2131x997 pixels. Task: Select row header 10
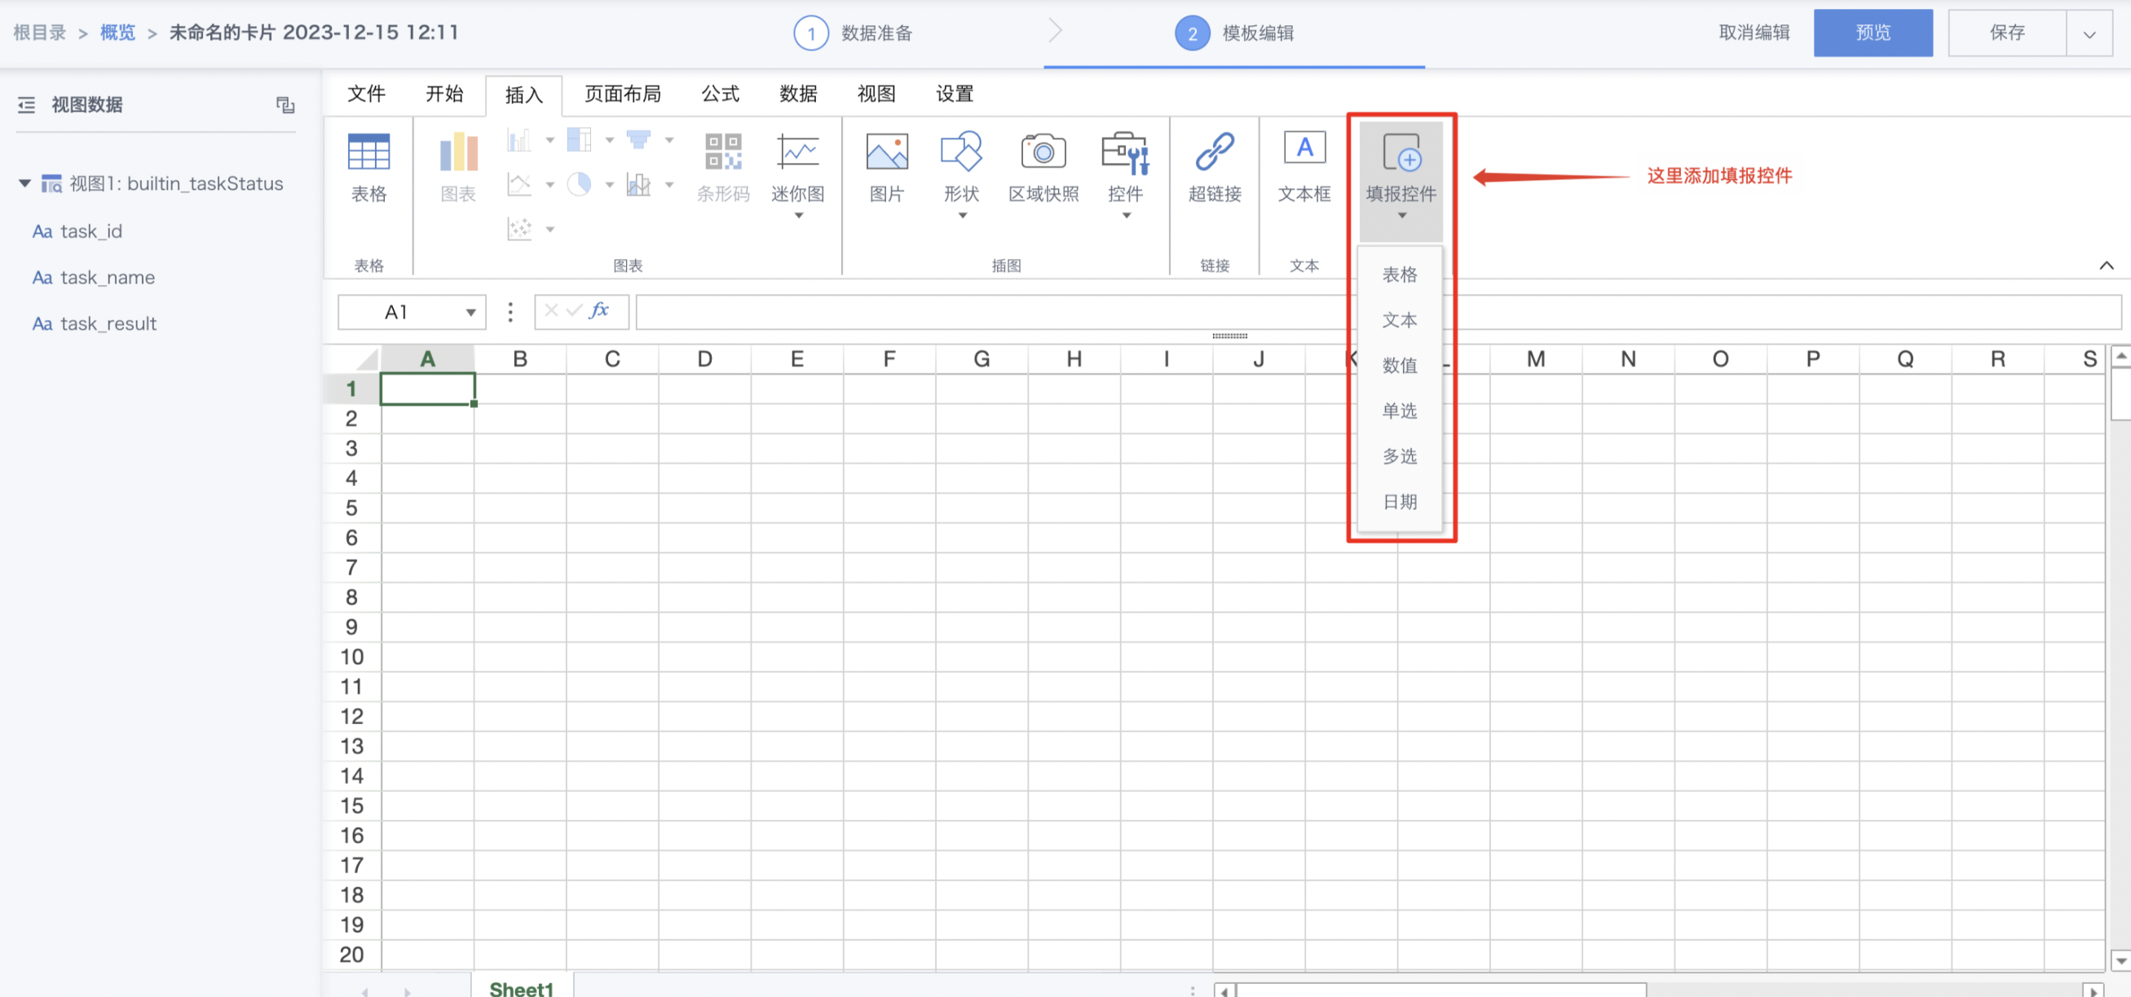351,657
